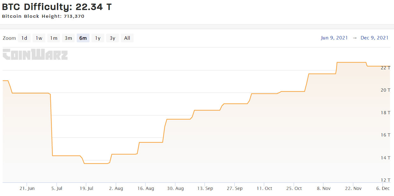Viewport: 394px width, 196px height.
Task: Click the 22 T axis label
Action: [x=385, y=68]
